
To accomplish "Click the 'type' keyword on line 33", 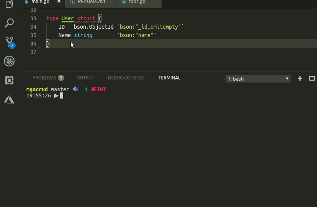I will coord(52,18).
